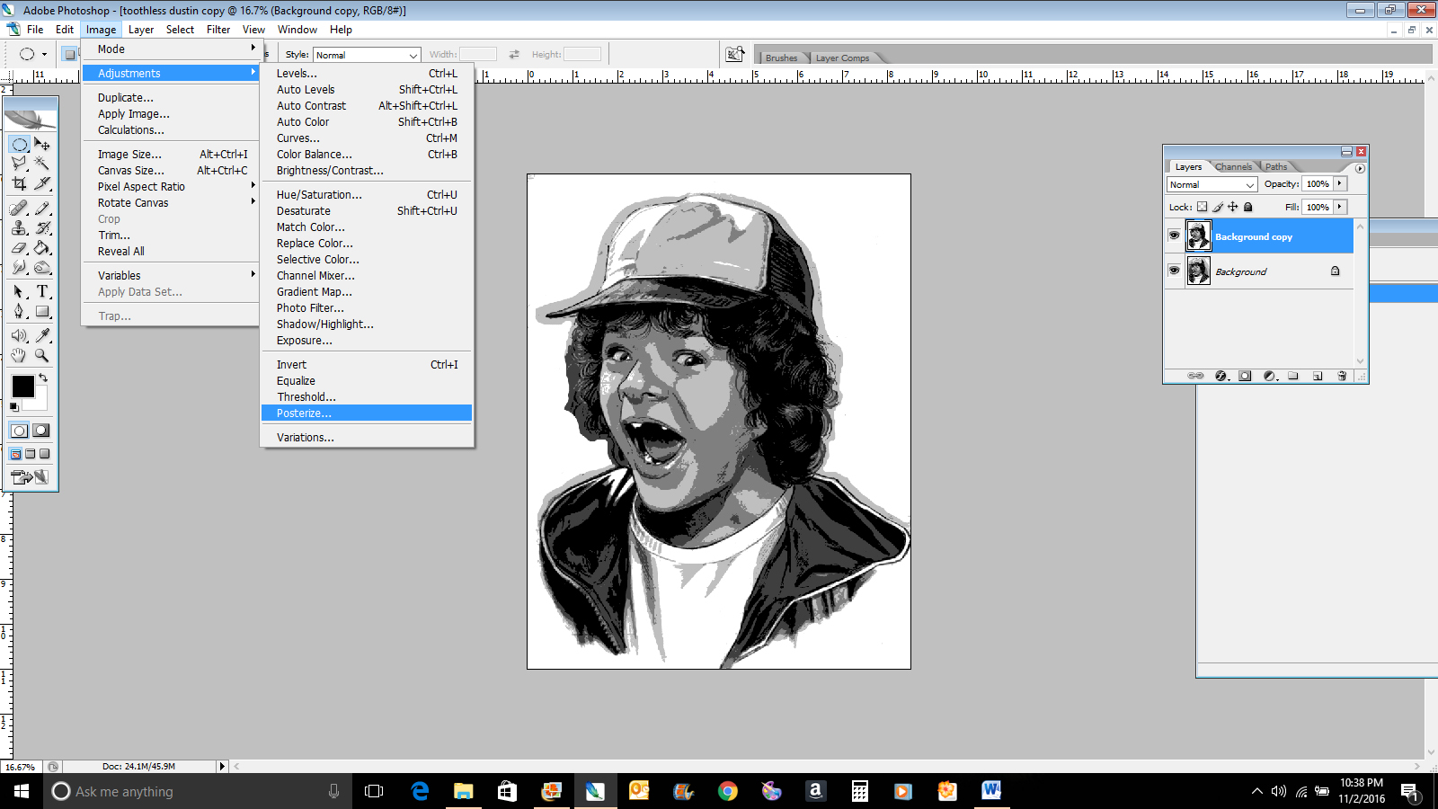1438x809 pixels.
Task: Select the Move tool
Action: pos(42,144)
